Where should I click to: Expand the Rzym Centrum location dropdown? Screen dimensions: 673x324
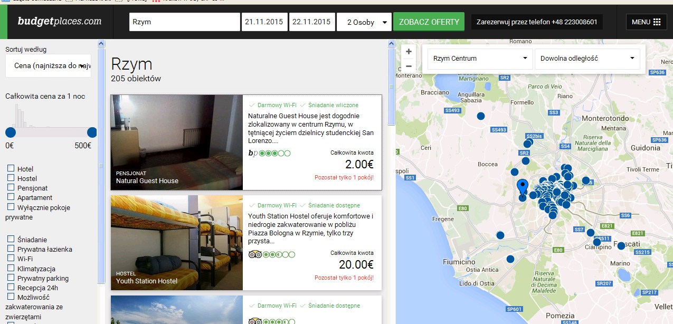coord(480,59)
